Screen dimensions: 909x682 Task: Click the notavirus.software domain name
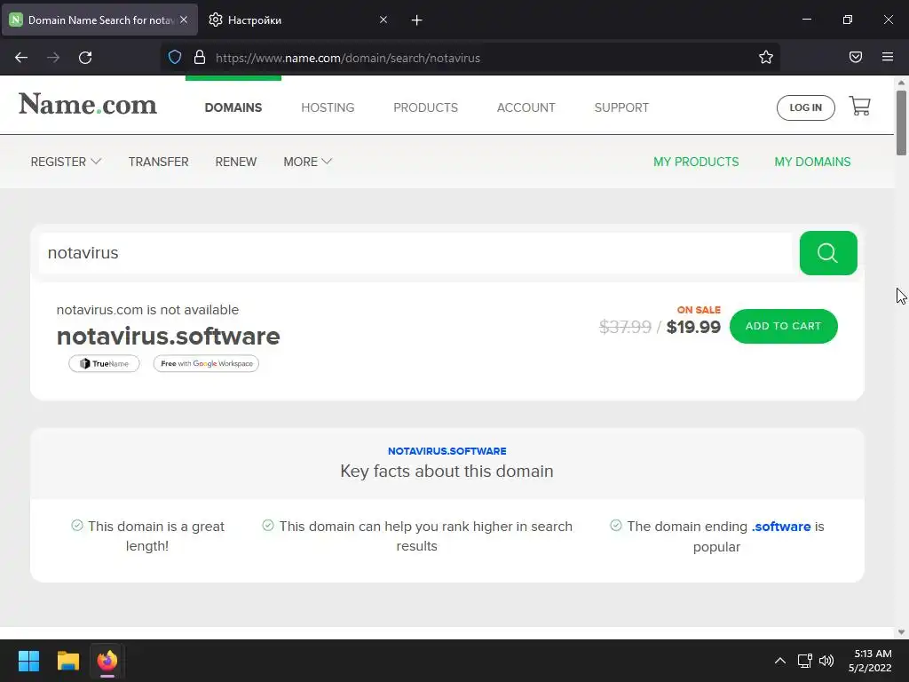click(168, 337)
